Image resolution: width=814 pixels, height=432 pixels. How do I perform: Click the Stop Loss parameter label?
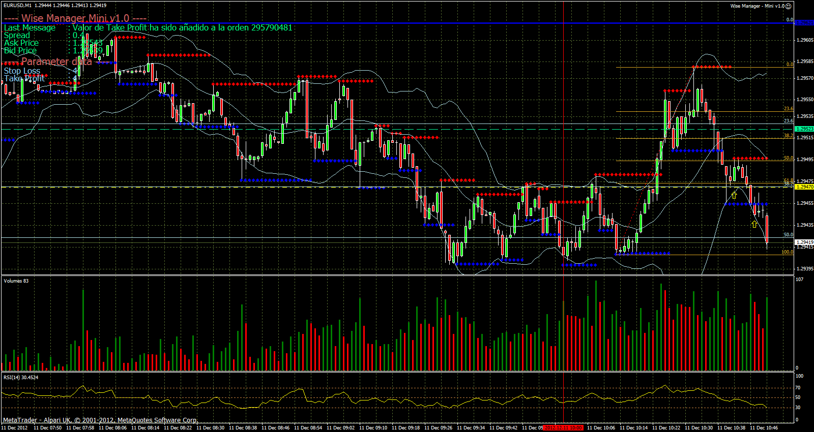pos(22,71)
